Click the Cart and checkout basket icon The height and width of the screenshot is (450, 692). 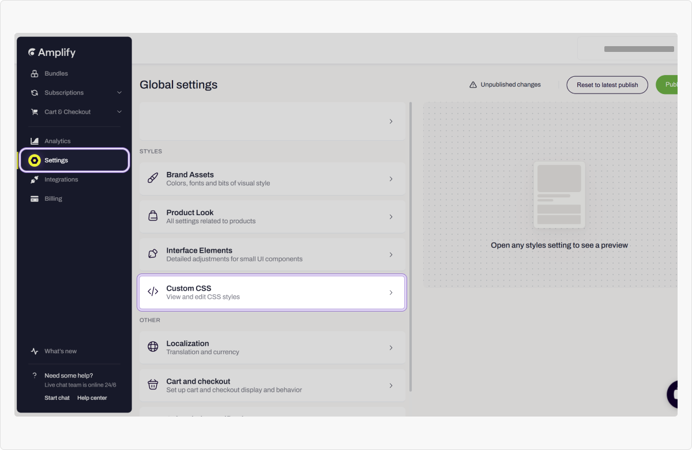pyautogui.click(x=153, y=385)
